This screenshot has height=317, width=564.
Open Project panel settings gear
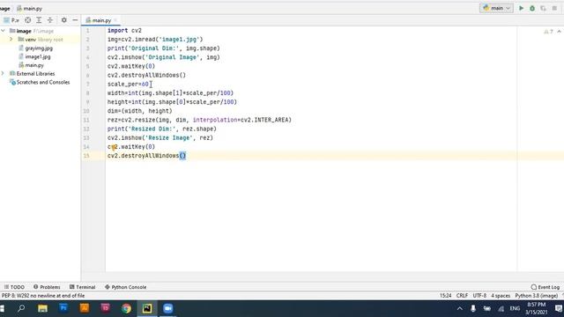[63, 20]
